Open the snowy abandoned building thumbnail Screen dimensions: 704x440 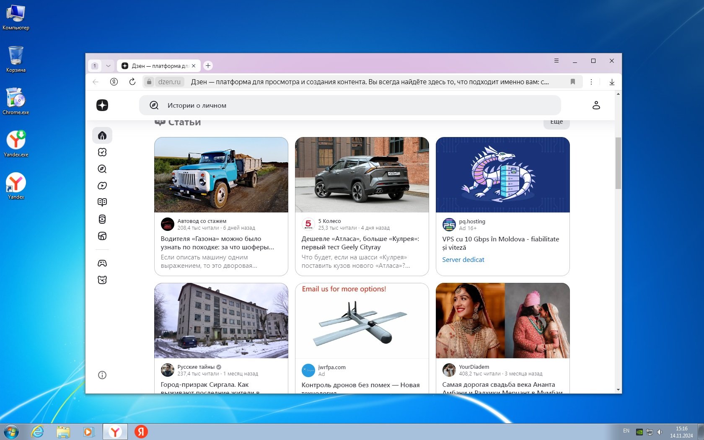pos(221,321)
